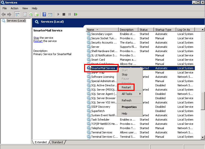Click the Forward arrow in the toolbar
The image size is (205, 149).
coord(9,14)
